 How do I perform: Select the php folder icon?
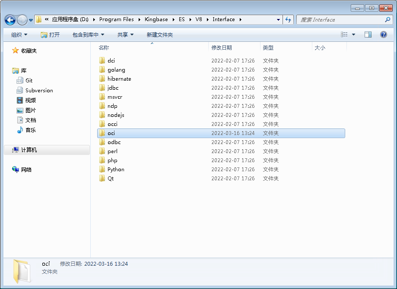[102, 160]
